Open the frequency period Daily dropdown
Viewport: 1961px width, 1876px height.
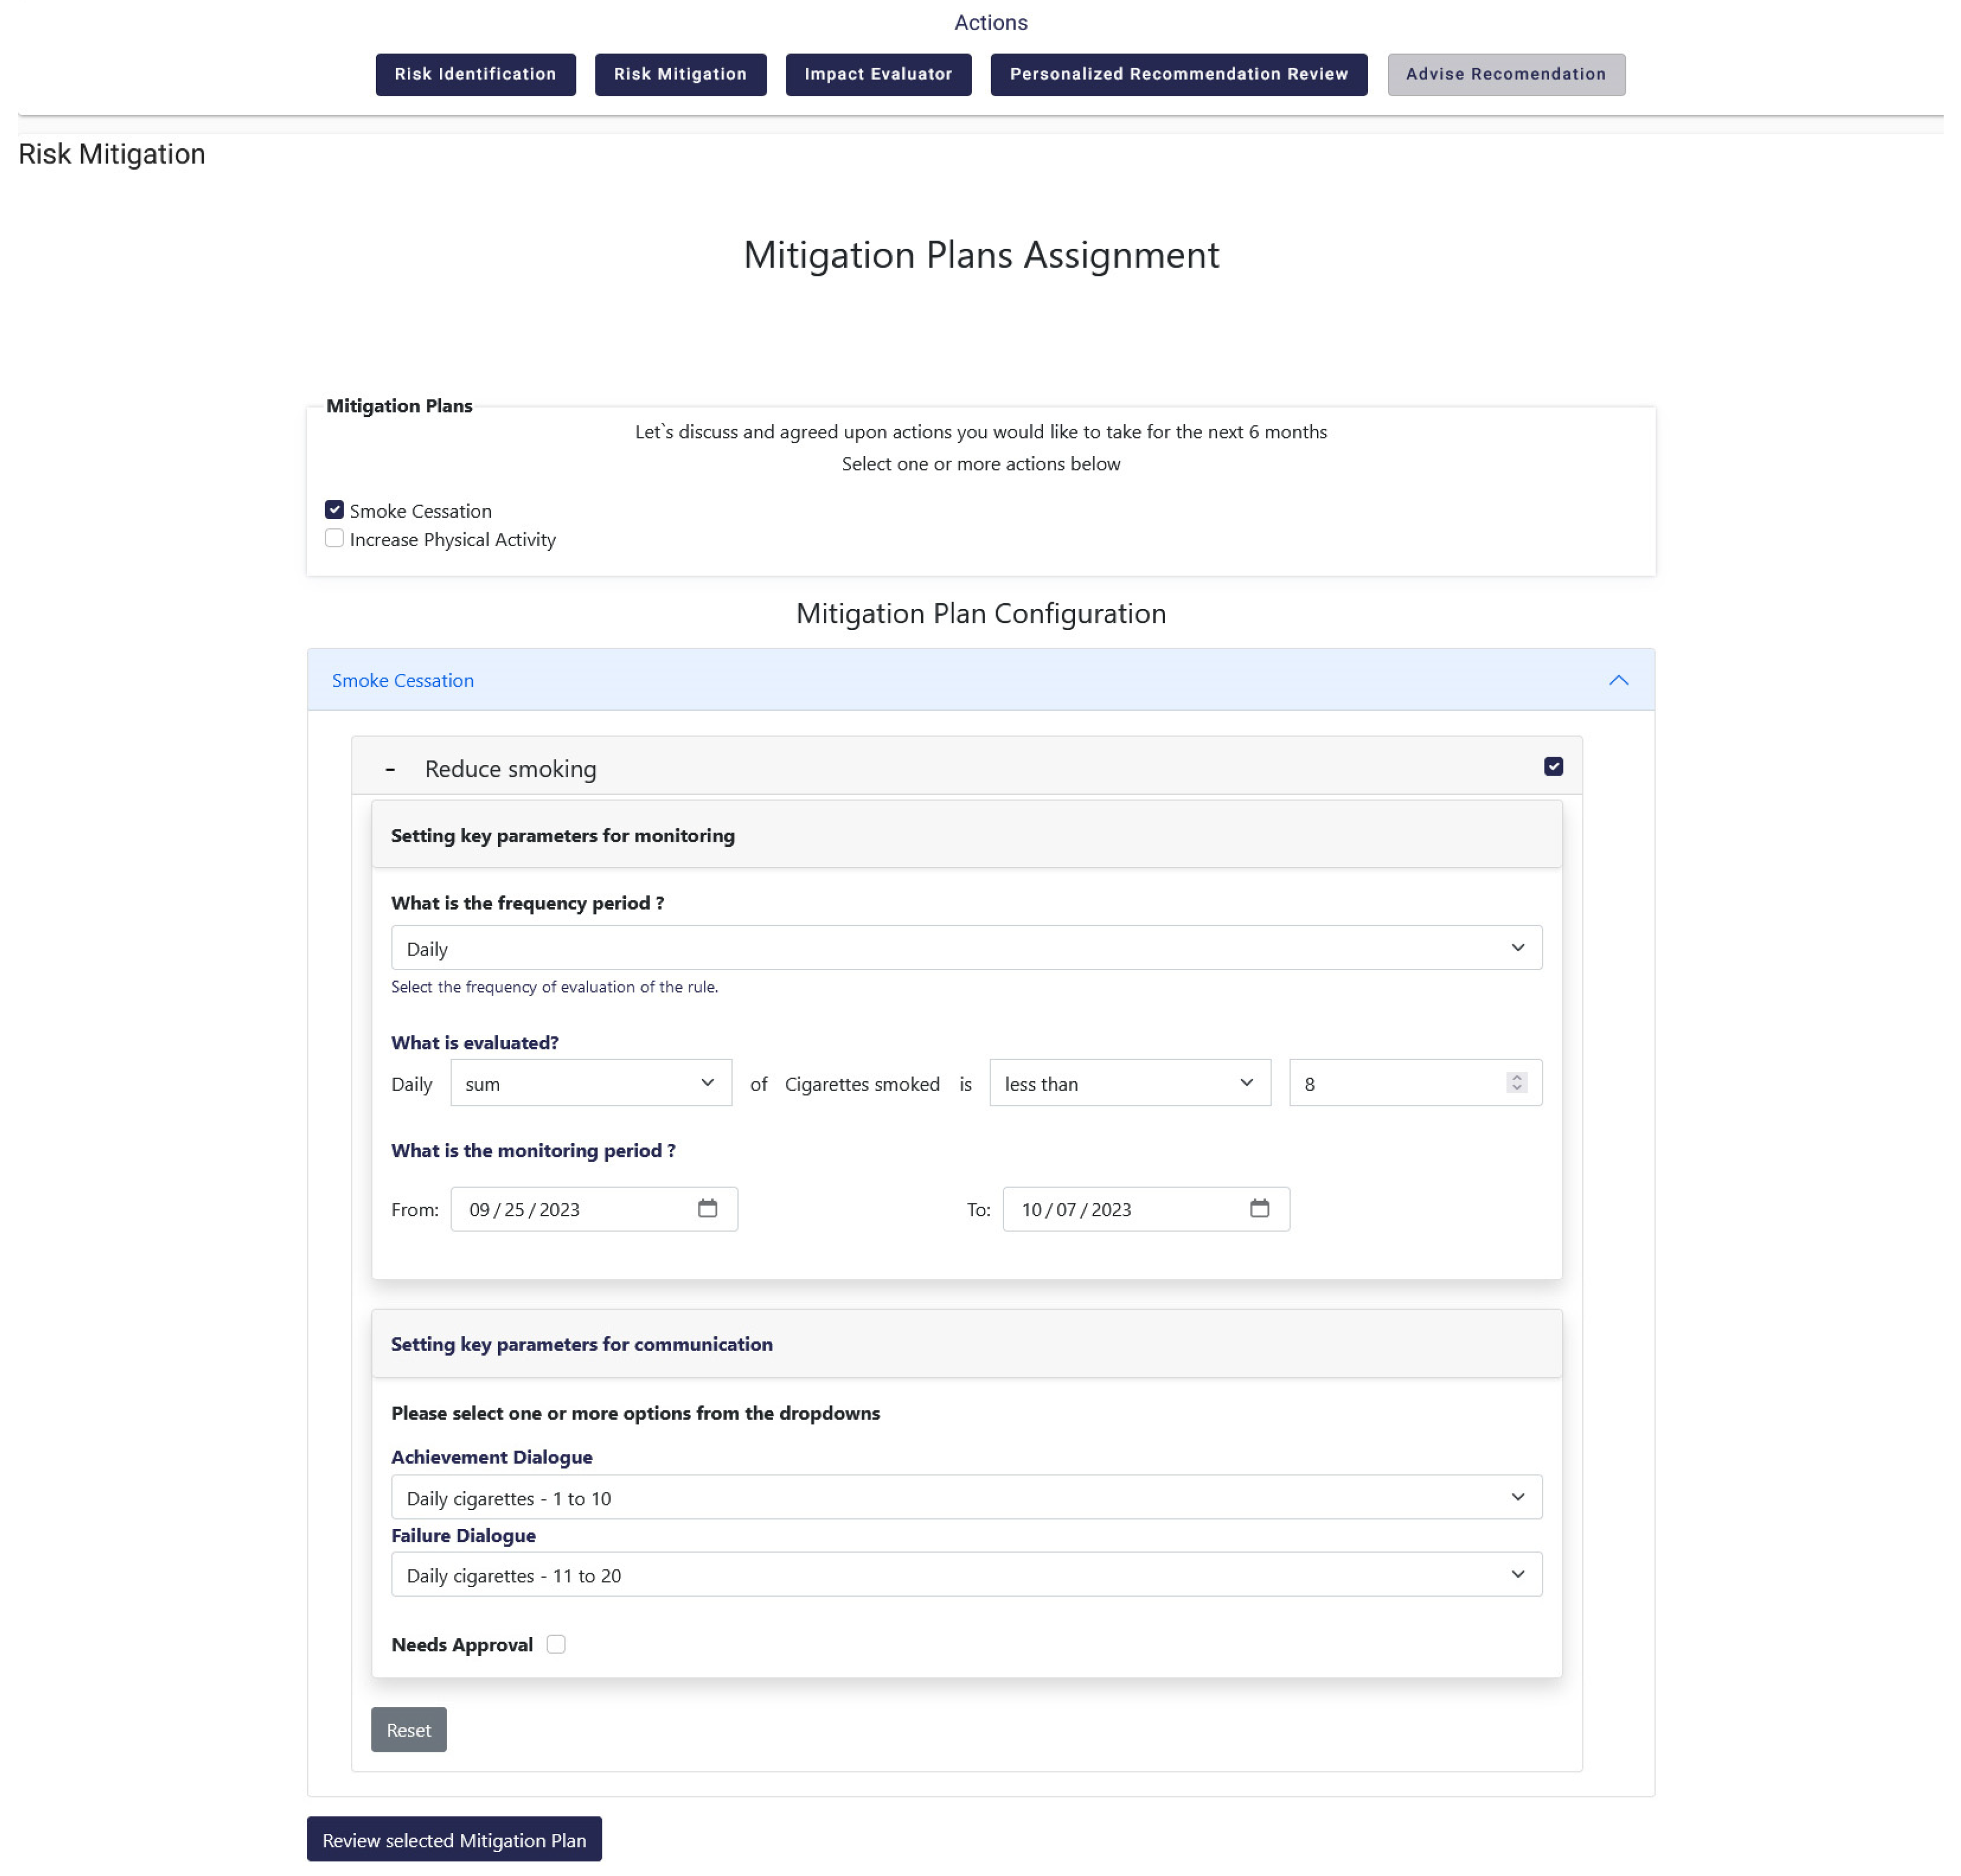pos(965,947)
